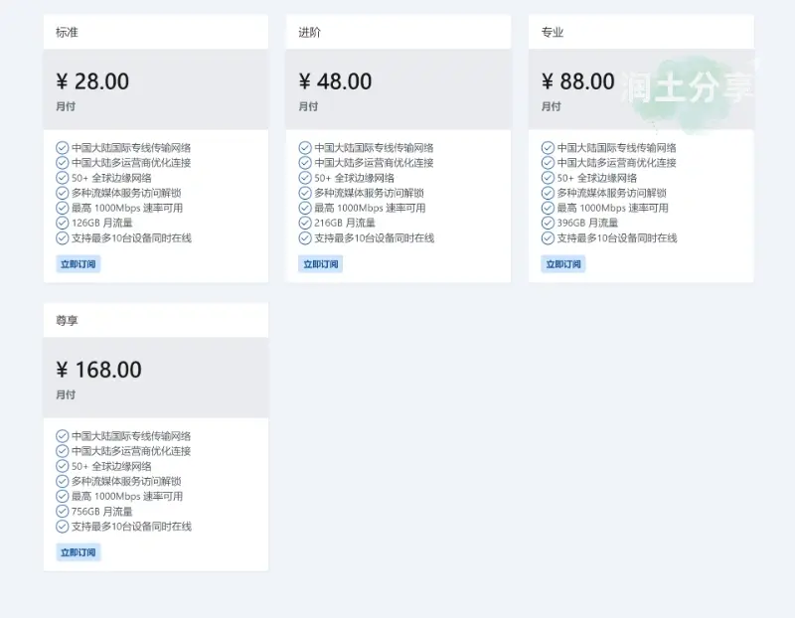The width and height of the screenshot is (795, 618).
Task: Click 月付 label under ¥ 48.00
Action: click(308, 106)
